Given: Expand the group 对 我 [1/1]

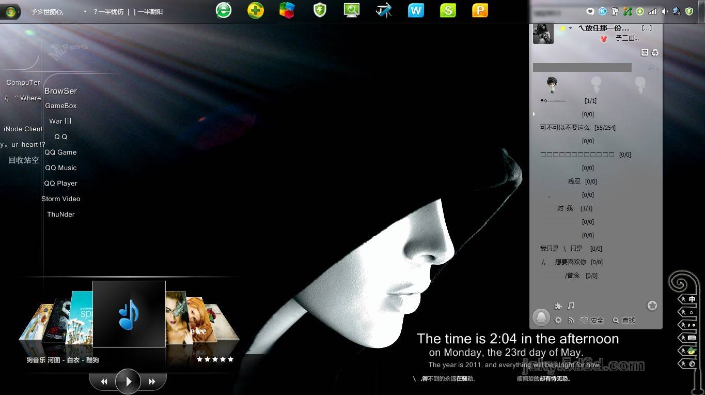Looking at the screenshot, I should coord(575,208).
